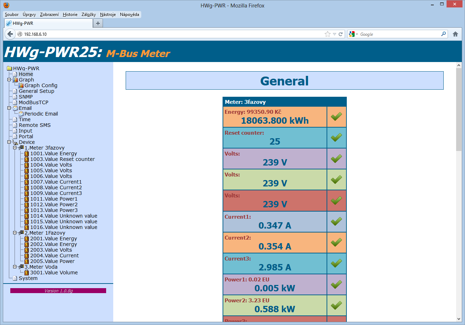The width and height of the screenshot is (465, 325).
Task: Open the search engine selector dropdown arrow
Action: point(357,34)
